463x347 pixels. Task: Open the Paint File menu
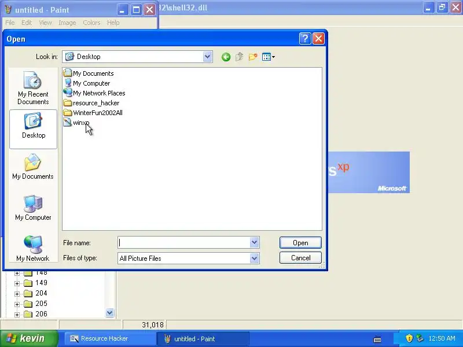10,23
